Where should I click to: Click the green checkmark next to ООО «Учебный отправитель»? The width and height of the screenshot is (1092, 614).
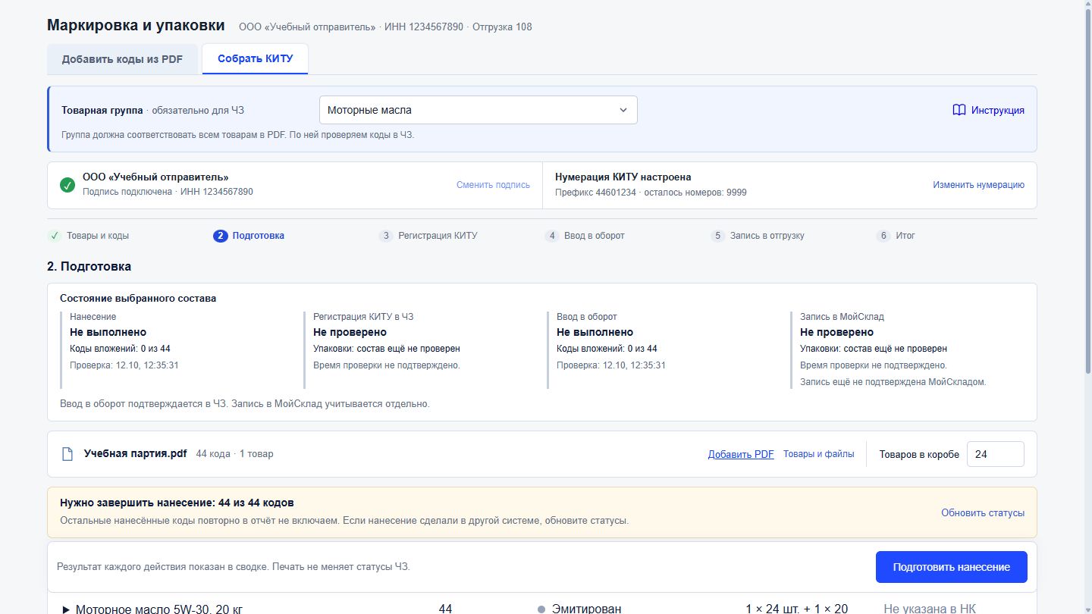click(67, 185)
